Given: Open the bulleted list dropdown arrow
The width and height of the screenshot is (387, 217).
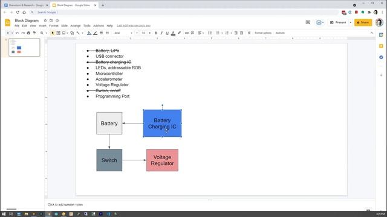Looking at the screenshot, I should (x=222, y=33).
